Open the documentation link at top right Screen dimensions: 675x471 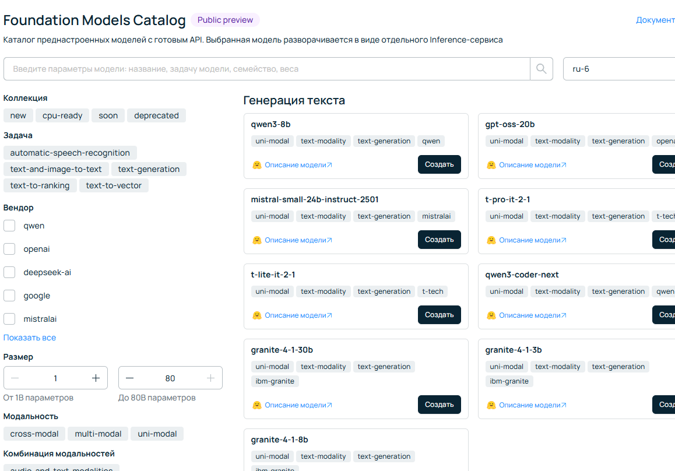655,20
